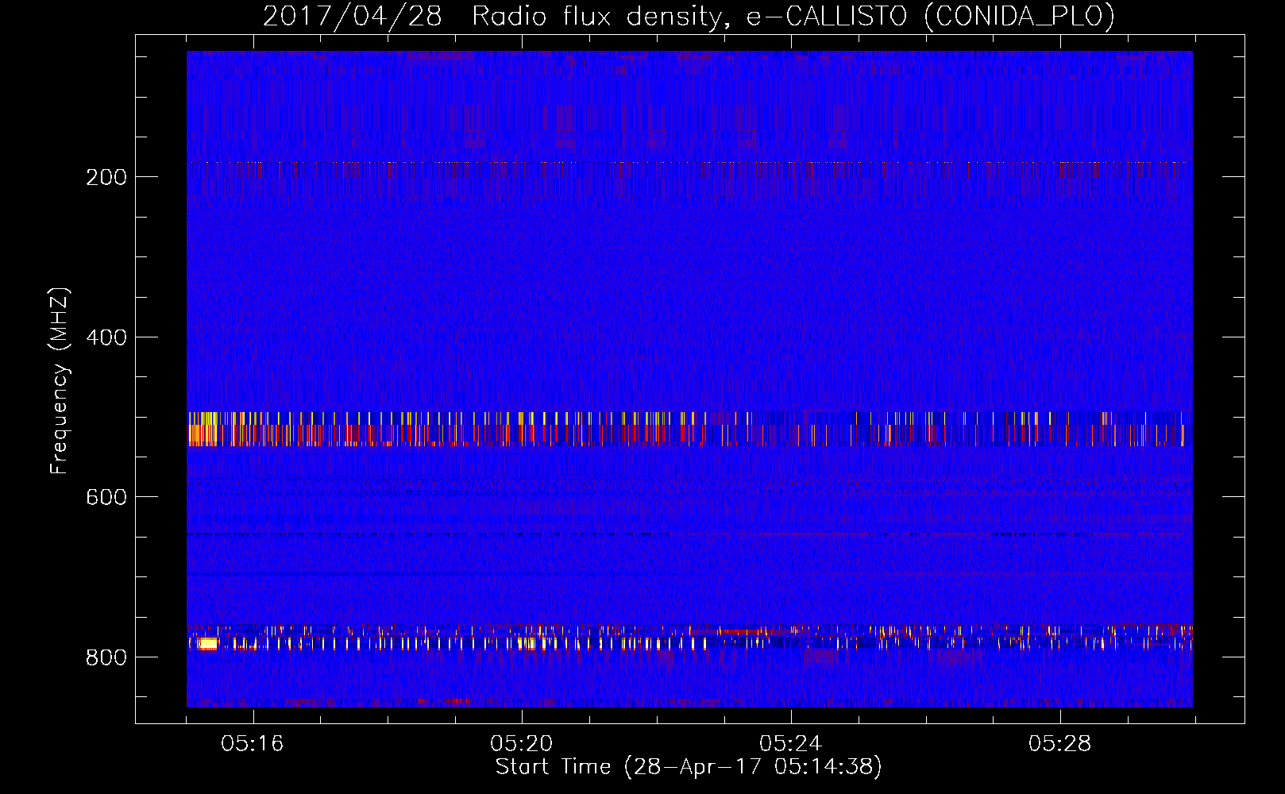1285x794 pixels.
Task: Click the 600 frequency tick label
Action: click(x=106, y=497)
